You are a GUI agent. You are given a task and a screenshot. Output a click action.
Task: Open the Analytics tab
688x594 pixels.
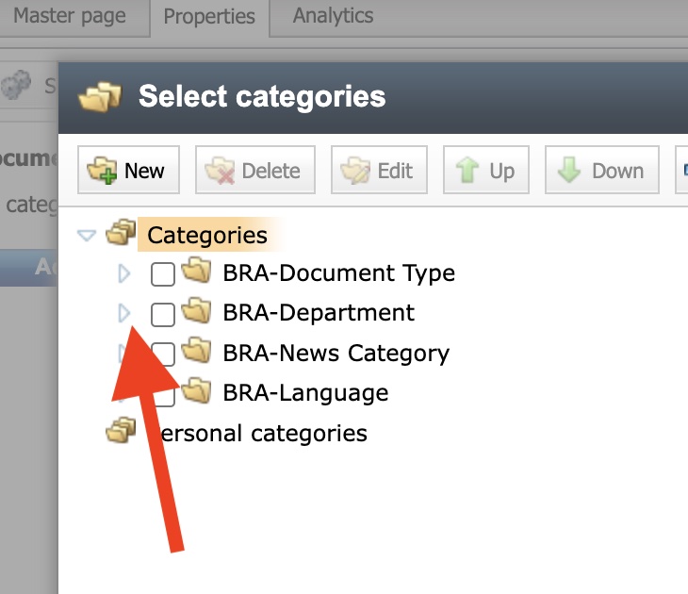pyautogui.click(x=333, y=16)
